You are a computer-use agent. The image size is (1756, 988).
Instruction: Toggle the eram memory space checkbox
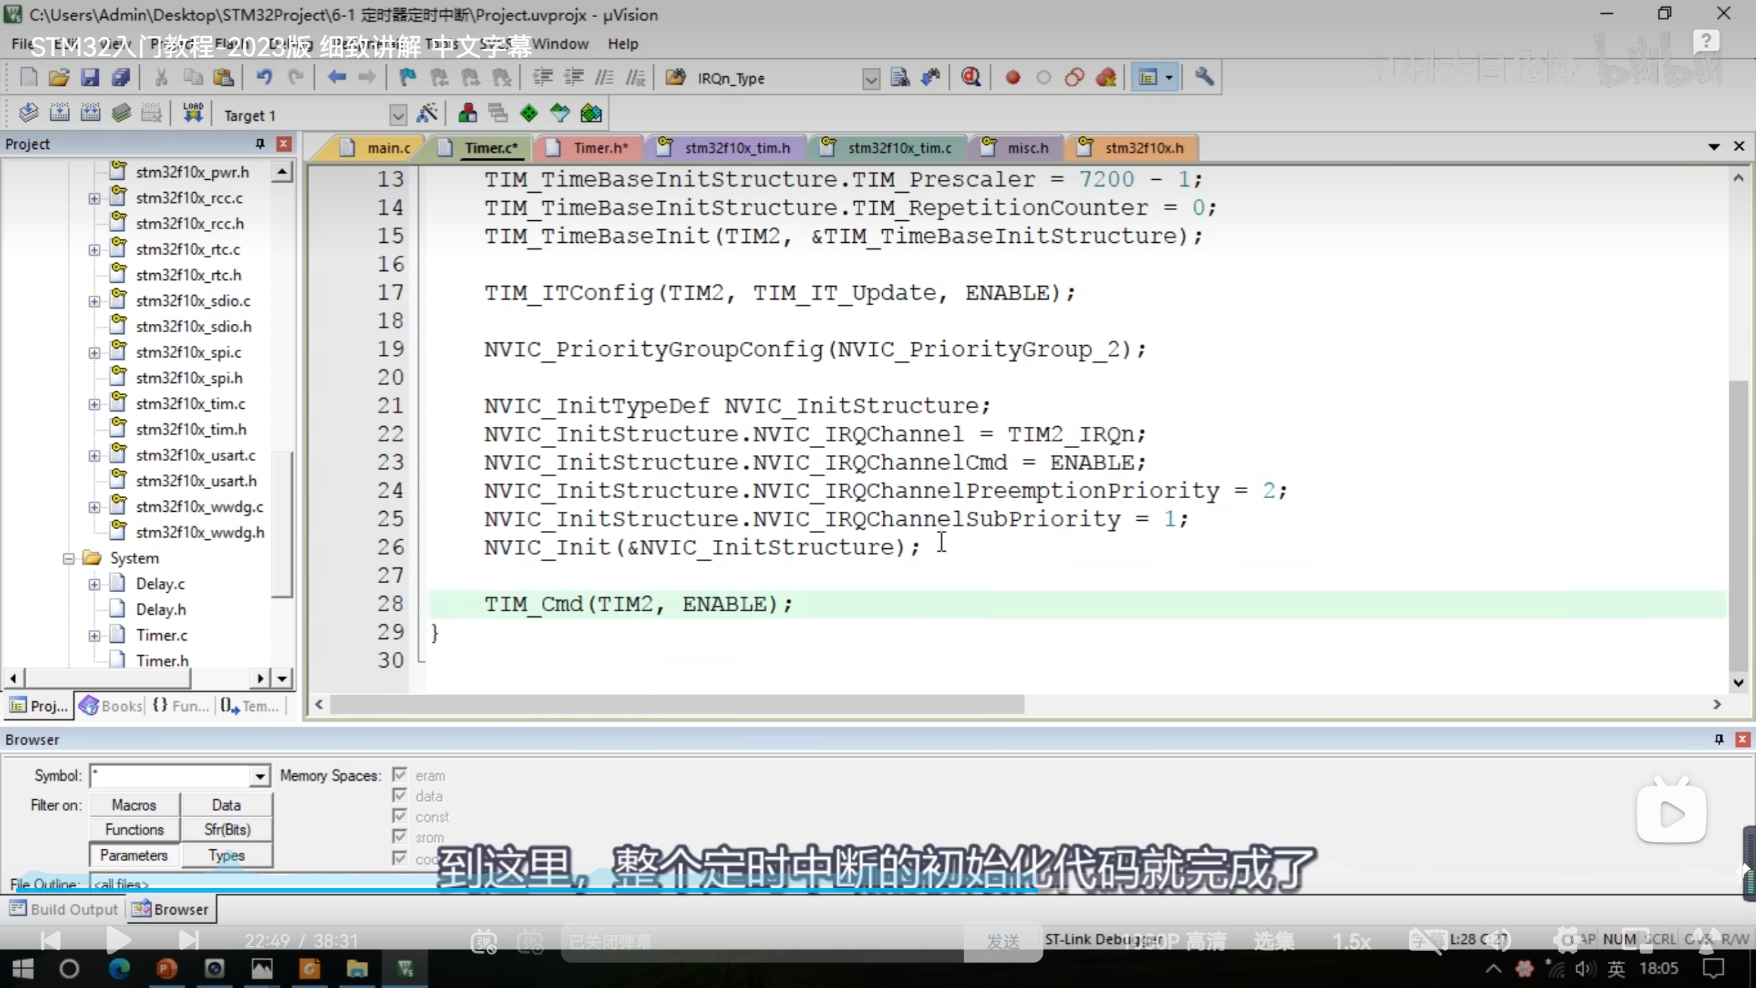400,775
